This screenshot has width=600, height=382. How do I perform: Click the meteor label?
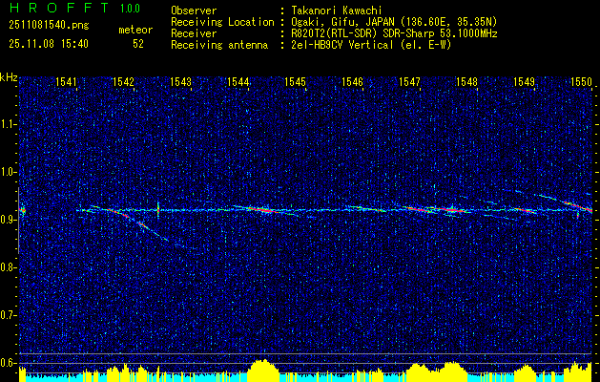click(x=134, y=30)
